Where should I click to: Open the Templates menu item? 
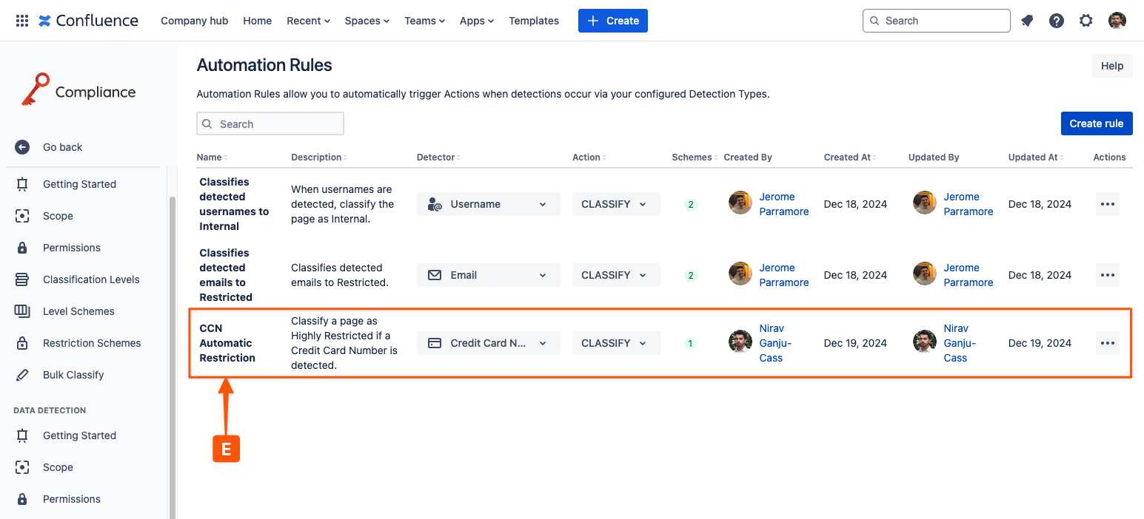(533, 21)
